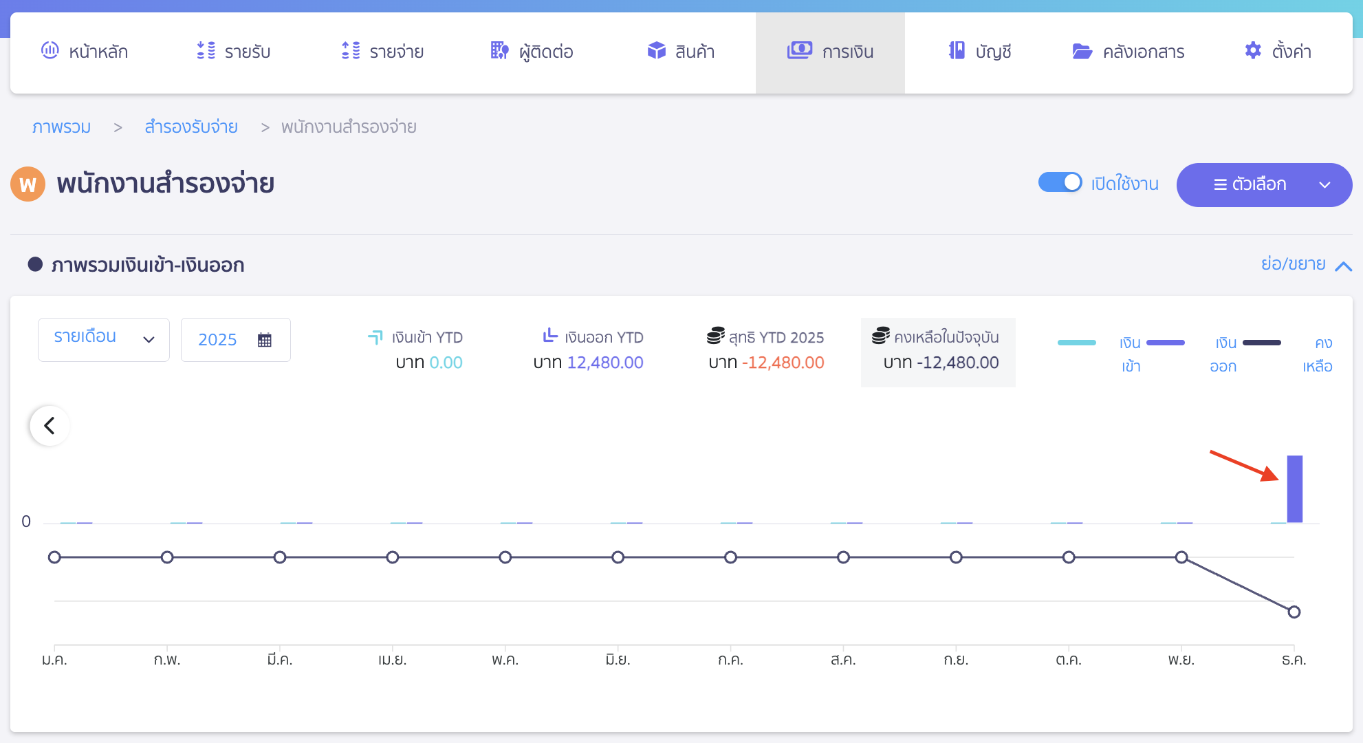Click the accounting book icon beside บัญชี
This screenshot has width=1363, height=743.
(957, 51)
